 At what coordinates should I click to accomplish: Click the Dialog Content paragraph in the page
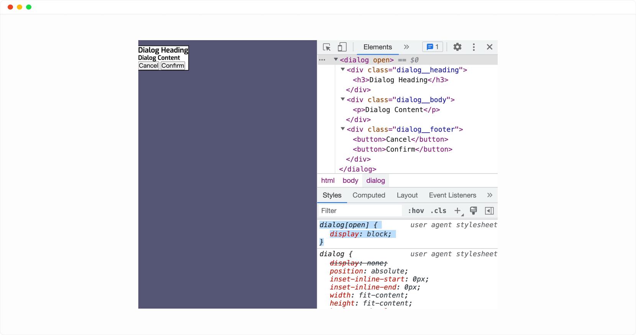point(159,58)
